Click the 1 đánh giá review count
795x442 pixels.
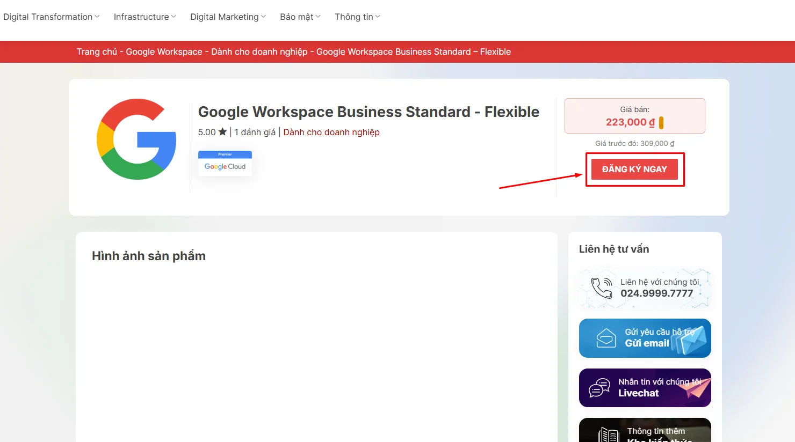255,132
